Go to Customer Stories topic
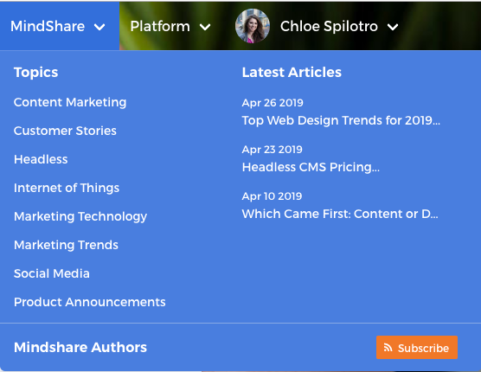The width and height of the screenshot is (481, 372). tap(65, 131)
